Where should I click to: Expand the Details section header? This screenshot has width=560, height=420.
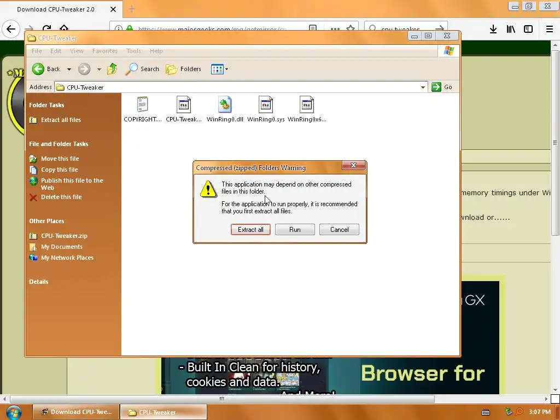click(x=39, y=282)
